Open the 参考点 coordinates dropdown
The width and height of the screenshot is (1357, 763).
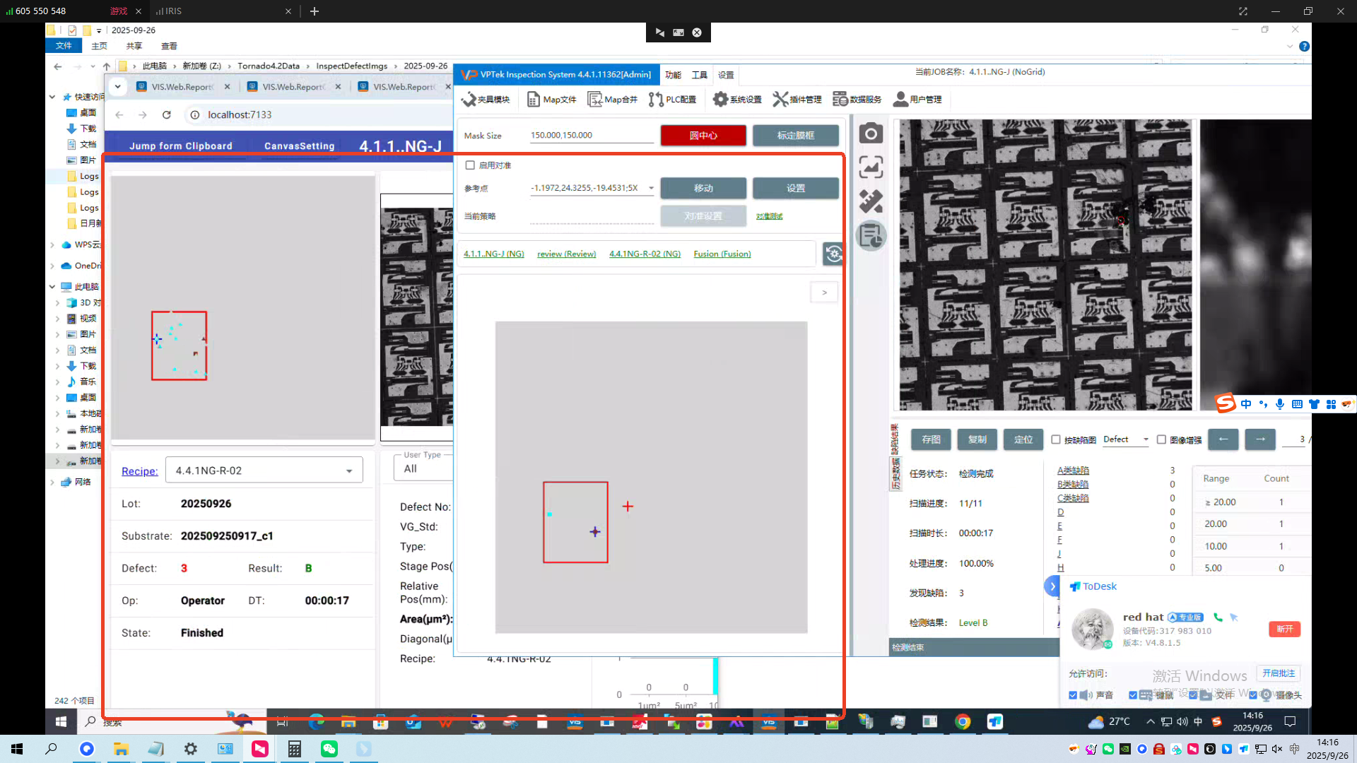pyautogui.click(x=651, y=189)
